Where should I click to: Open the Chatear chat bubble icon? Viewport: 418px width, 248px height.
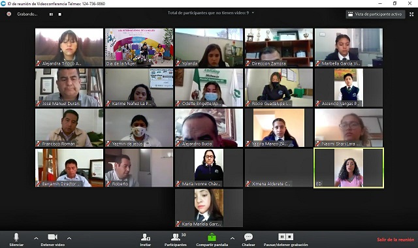(248, 237)
